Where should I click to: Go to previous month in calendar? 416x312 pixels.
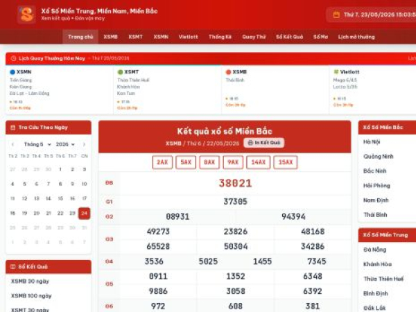pyautogui.click(x=12, y=145)
